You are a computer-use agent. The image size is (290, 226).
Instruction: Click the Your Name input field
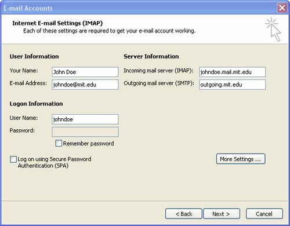point(85,72)
